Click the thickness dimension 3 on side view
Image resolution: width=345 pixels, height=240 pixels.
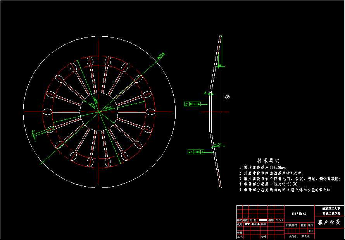205,93
